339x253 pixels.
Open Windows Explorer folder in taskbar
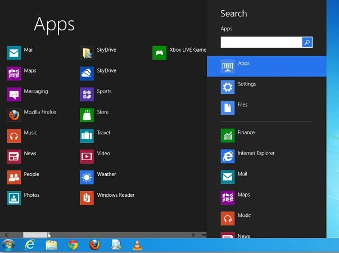tap(52, 245)
